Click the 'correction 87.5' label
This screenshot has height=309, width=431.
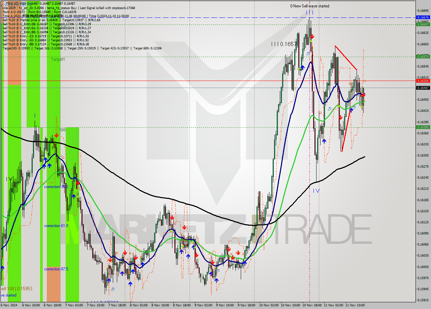point(56,269)
